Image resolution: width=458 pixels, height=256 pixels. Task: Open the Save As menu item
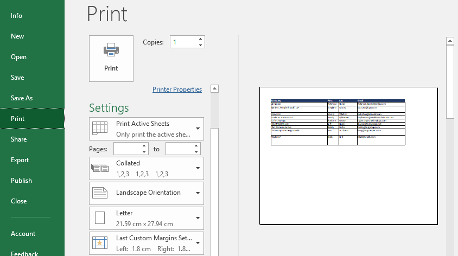[x=22, y=98]
